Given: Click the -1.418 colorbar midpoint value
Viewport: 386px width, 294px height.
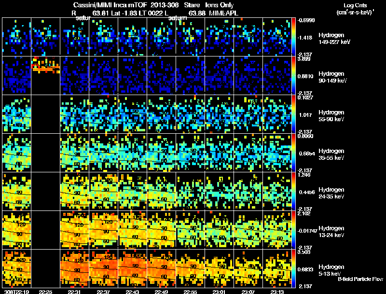Looking at the screenshot, I should (x=305, y=38).
